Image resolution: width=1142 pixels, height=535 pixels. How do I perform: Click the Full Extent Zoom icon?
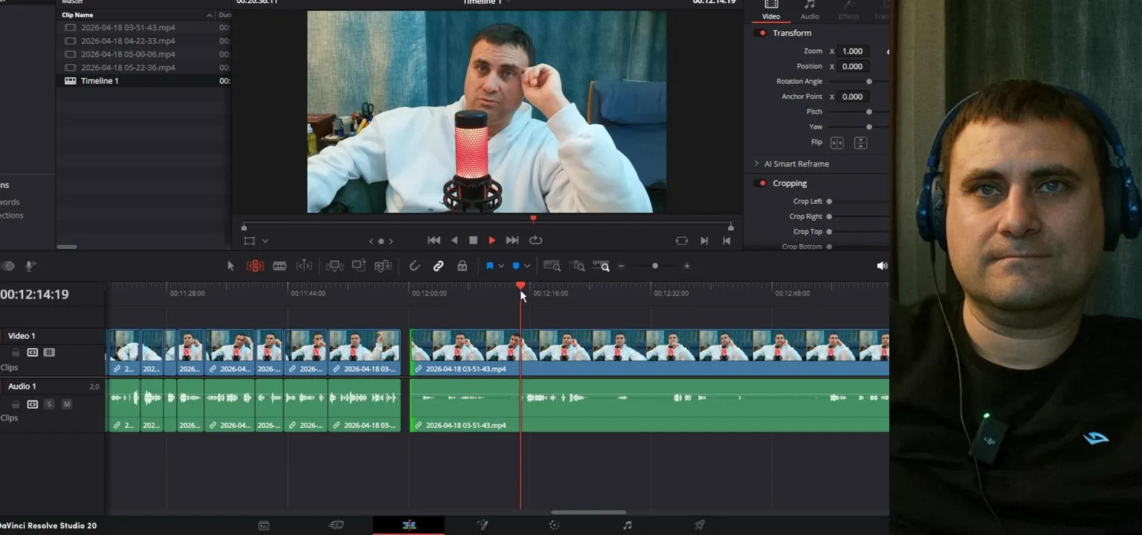(x=552, y=266)
